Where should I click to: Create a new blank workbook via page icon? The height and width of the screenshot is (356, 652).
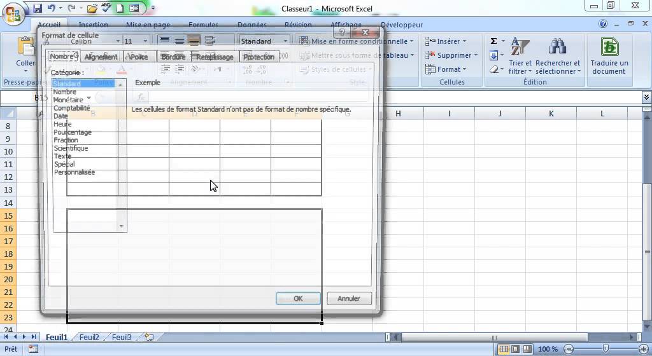pyautogui.click(x=120, y=8)
